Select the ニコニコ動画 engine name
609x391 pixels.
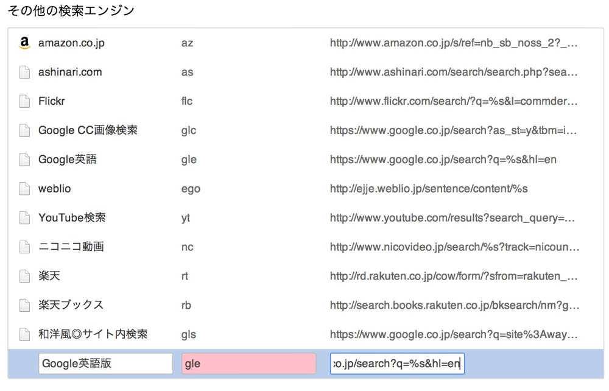(71, 247)
